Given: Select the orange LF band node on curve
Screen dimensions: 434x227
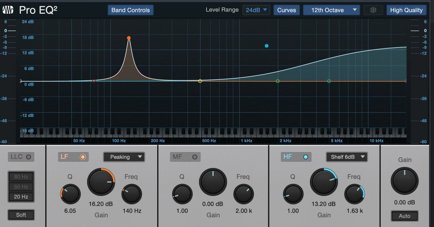Looking at the screenshot, I should (129, 38).
